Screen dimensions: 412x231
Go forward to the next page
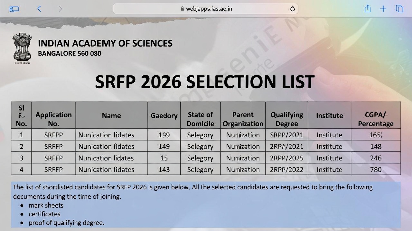[61, 9]
